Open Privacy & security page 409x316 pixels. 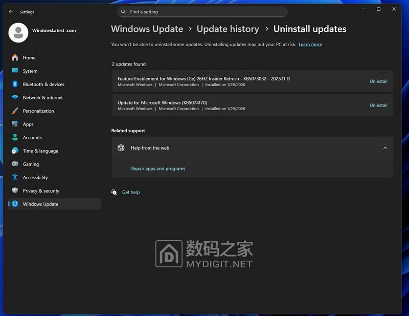click(55, 191)
